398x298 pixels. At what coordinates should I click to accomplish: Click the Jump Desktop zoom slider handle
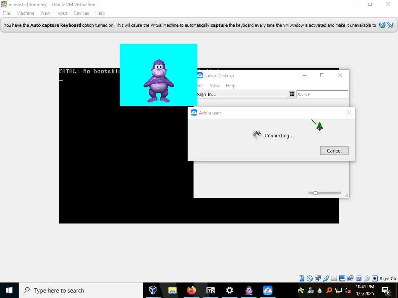click(315, 193)
